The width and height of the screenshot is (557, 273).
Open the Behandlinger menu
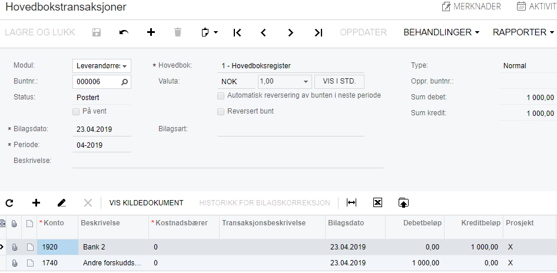coord(441,32)
